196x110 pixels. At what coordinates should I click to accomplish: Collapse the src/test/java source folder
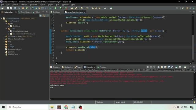(4, 21)
